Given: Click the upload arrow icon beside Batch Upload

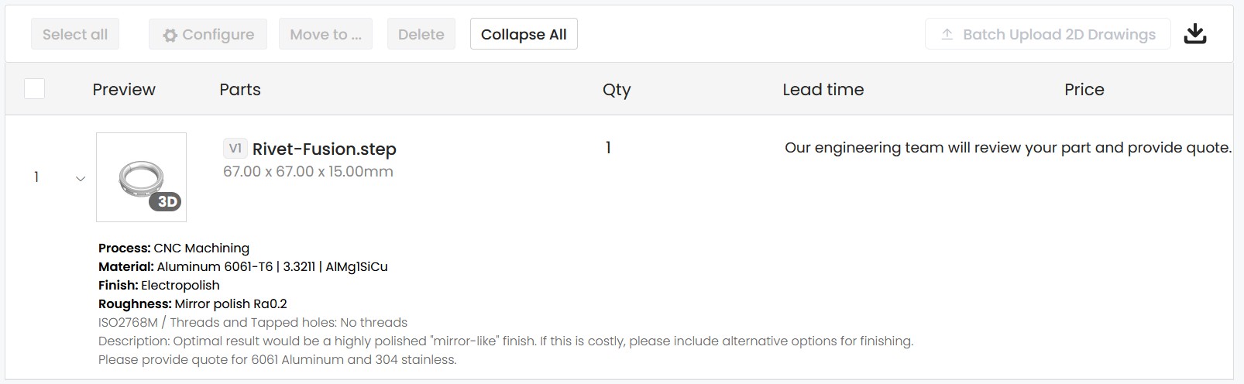Looking at the screenshot, I should (x=947, y=35).
